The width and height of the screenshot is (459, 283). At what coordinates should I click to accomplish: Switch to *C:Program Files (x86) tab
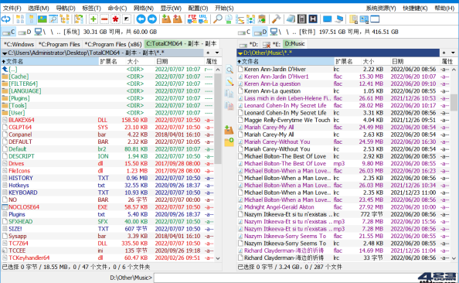[113, 44]
